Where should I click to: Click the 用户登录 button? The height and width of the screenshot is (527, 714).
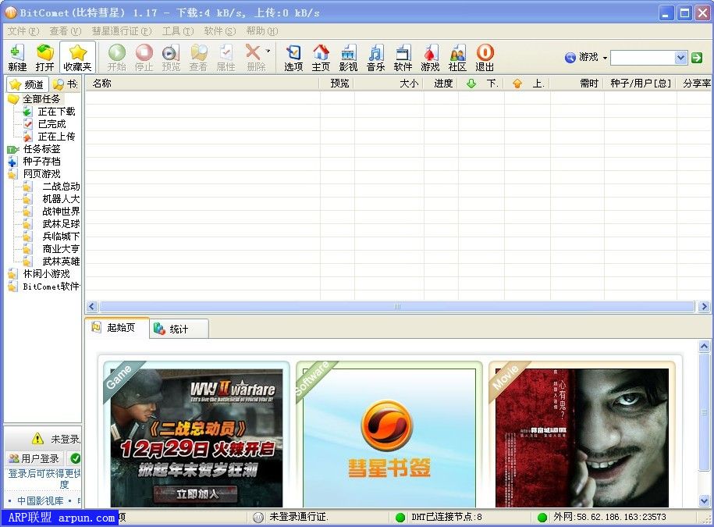pyautogui.click(x=35, y=458)
